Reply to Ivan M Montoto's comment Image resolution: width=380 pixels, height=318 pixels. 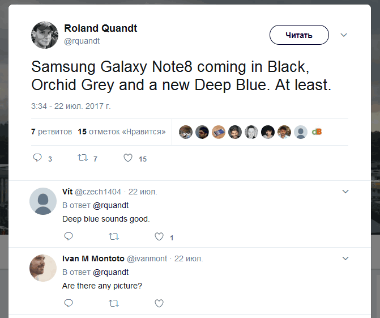tap(68, 303)
